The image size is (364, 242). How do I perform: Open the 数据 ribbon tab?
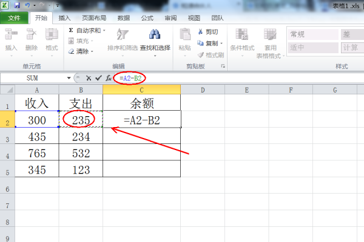[124, 18]
